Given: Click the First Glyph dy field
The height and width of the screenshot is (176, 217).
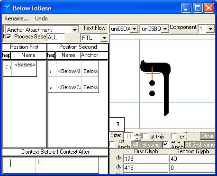Looking at the screenshot, I should point(146,167).
